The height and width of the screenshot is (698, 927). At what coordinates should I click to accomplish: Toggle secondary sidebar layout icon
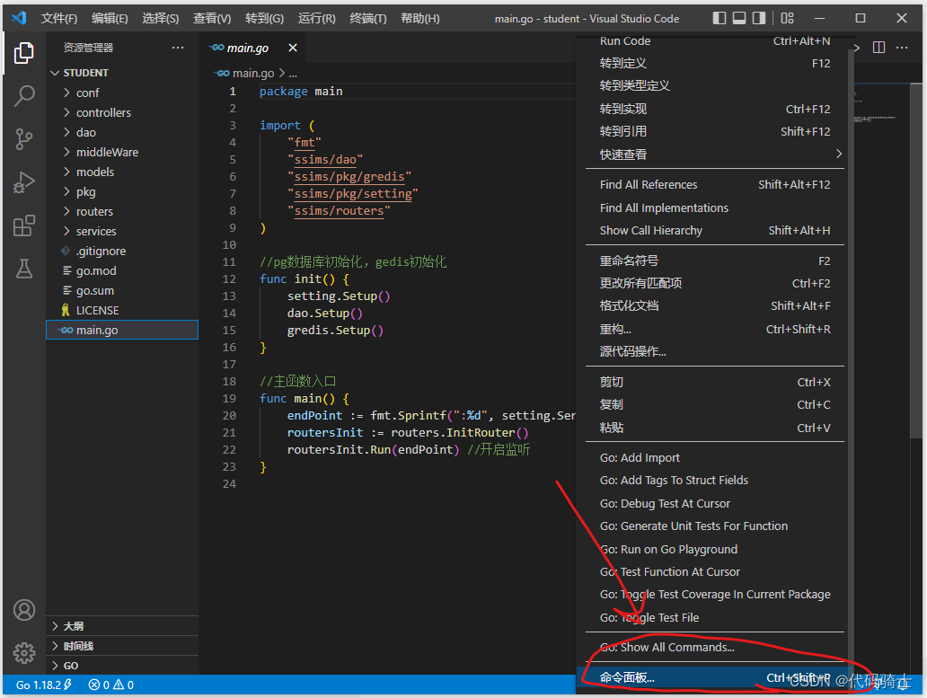(758, 18)
